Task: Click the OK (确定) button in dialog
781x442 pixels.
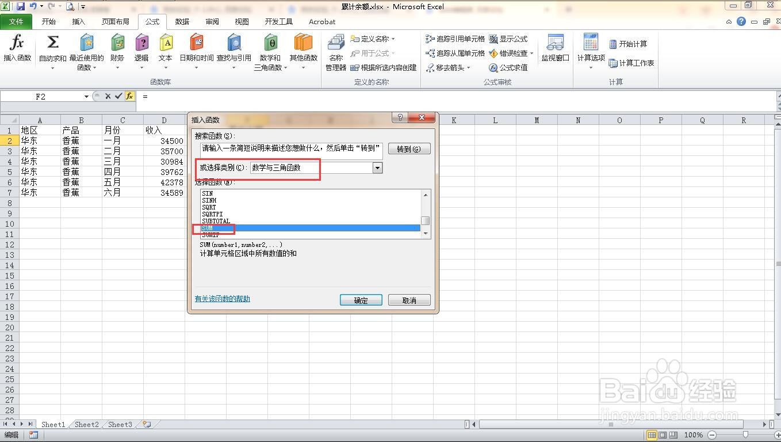Action: [361, 300]
